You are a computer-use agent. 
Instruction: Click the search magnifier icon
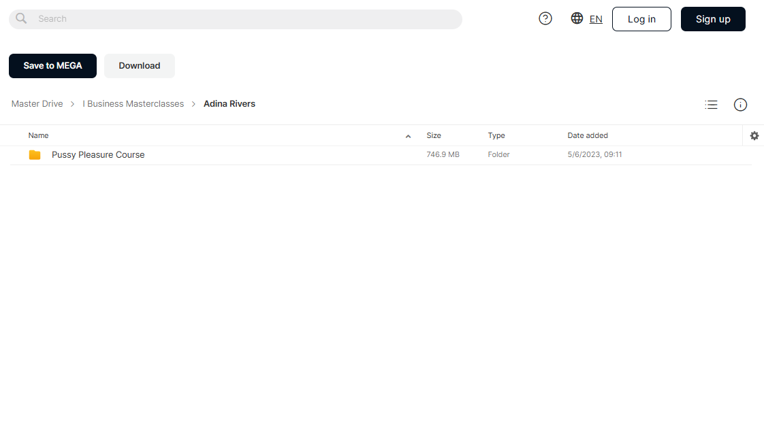(x=21, y=18)
